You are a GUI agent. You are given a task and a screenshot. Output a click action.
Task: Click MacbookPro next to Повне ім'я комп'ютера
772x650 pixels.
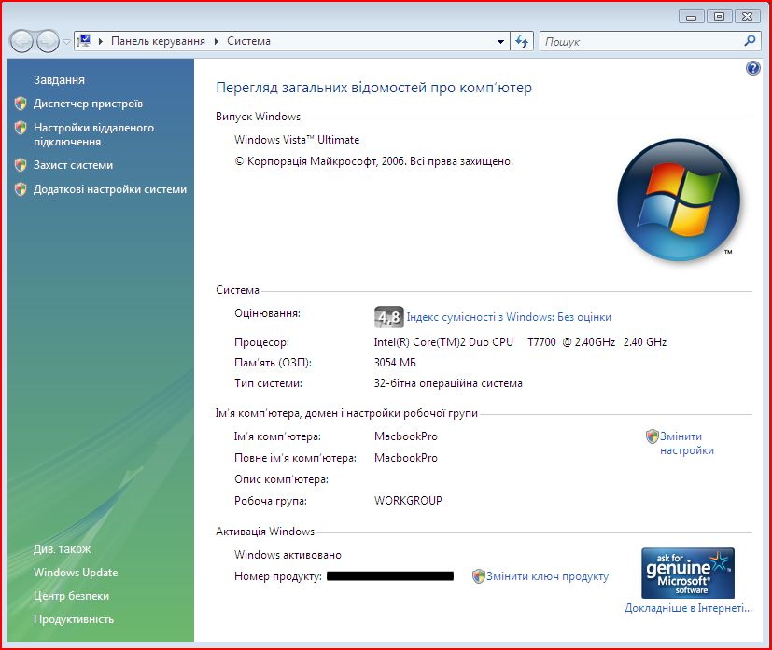(406, 458)
